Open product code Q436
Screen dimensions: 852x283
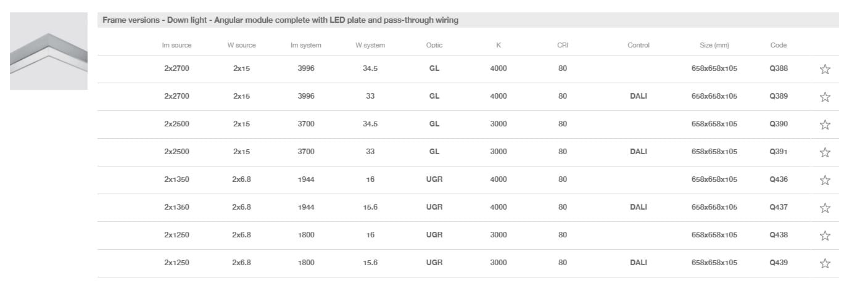779,179
